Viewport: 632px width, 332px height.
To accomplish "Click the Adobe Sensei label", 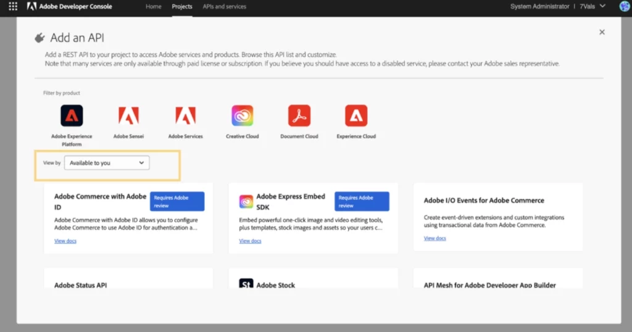I will tap(128, 136).
